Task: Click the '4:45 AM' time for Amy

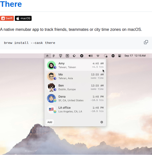Action: (98, 63)
